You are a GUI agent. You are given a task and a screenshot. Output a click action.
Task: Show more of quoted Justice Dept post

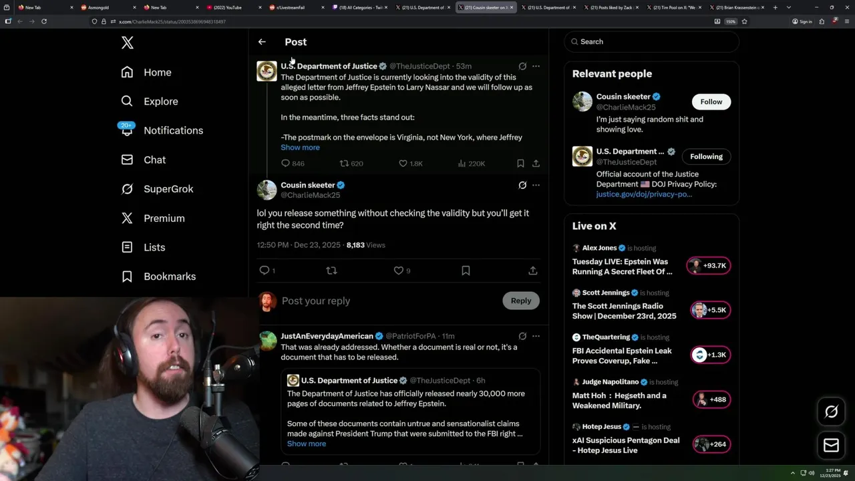click(x=307, y=444)
